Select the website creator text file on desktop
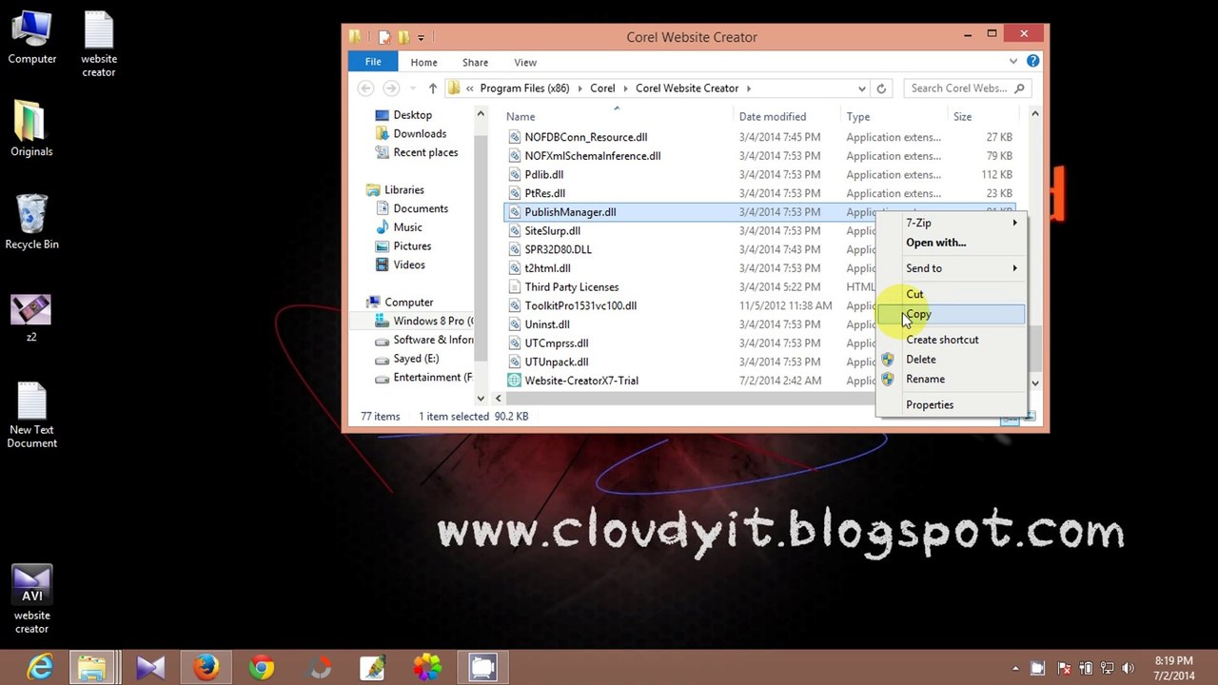The width and height of the screenshot is (1218, 685). coord(99,45)
